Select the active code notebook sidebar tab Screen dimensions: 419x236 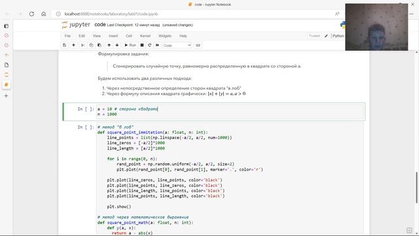[x=7, y=85]
